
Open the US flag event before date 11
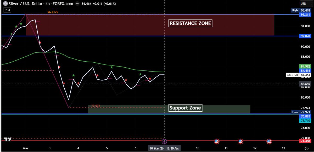coord(216,142)
